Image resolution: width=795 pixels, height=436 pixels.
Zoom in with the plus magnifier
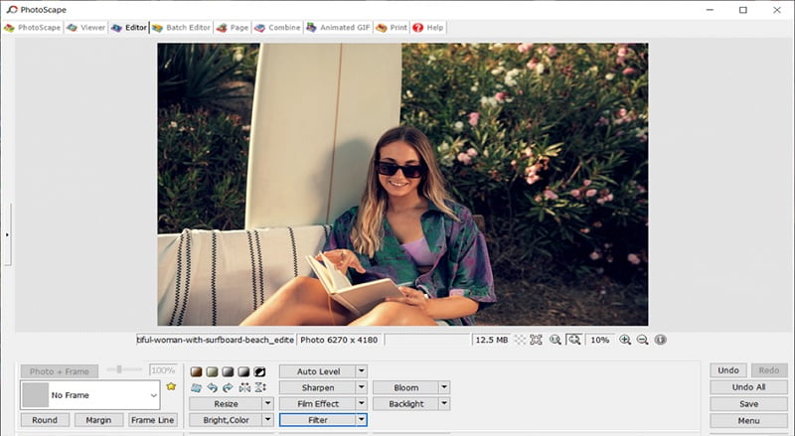pyautogui.click(x=625, y=340)
